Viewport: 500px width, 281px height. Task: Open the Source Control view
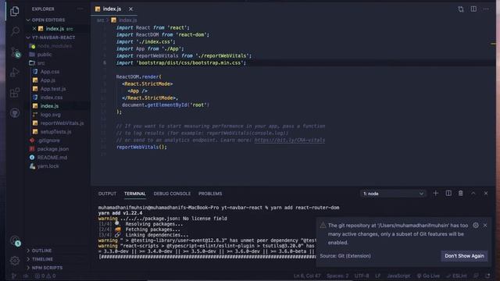15,52
